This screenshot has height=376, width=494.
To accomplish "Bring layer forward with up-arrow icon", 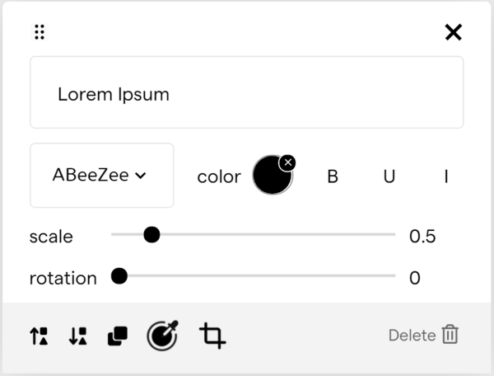I will (39, 336).
